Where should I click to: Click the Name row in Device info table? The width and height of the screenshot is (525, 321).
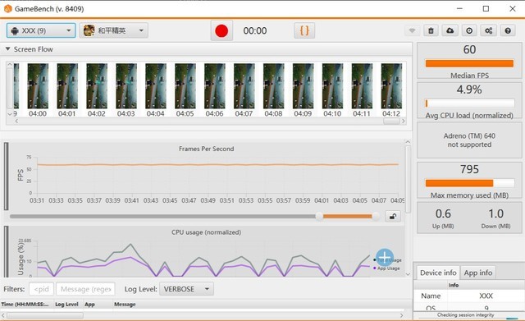[x=469, y=296]
